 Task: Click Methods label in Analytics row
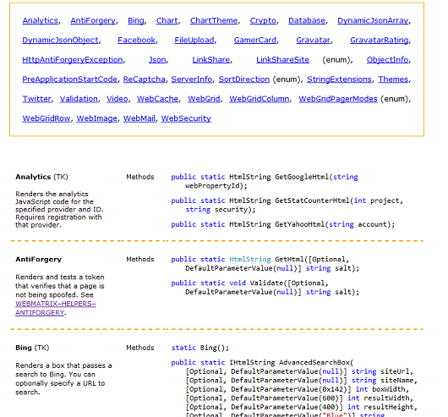[x=140, y=177]
